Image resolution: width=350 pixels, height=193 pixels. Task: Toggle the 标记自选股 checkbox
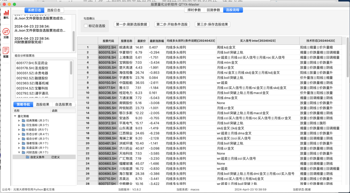pos(86,26)
